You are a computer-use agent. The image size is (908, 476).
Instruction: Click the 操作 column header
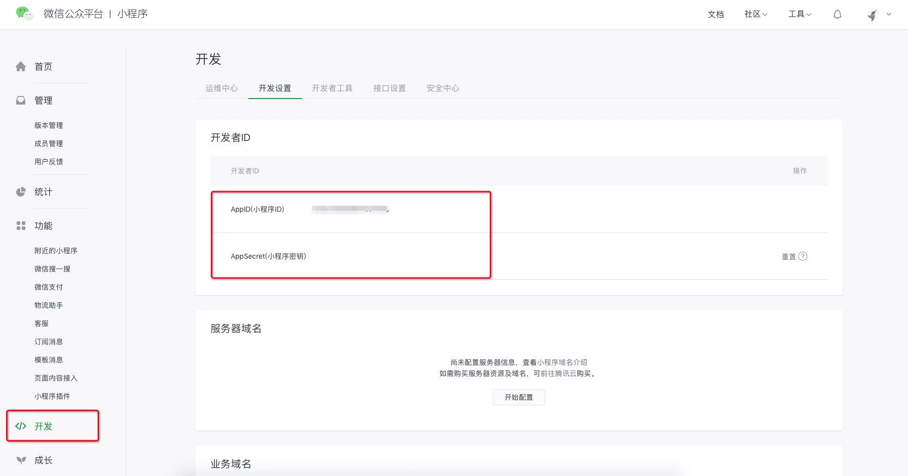[x=800, y=171]
